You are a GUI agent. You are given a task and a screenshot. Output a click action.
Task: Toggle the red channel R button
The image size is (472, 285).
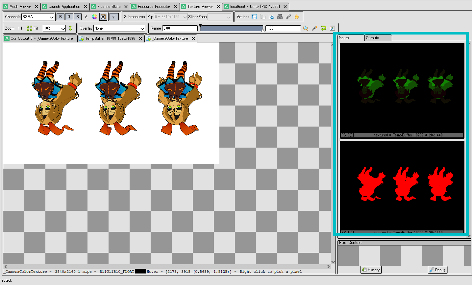(61, 17)
